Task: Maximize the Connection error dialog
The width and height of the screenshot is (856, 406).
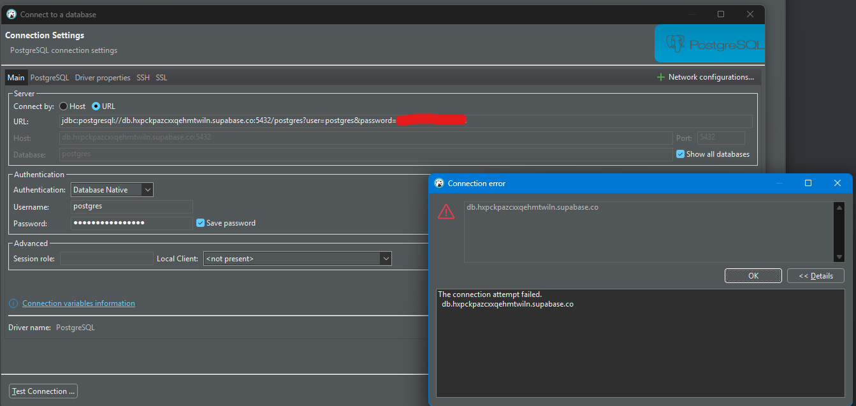Action: click(x=808, y=183)
